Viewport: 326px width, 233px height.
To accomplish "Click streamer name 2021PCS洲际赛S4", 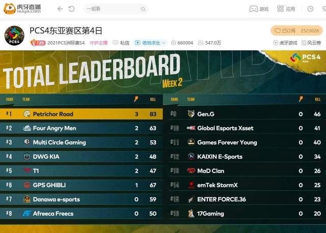I will pyautogui.click(x=66, y=43).
